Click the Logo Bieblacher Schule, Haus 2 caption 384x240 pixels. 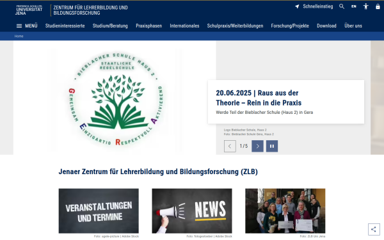tap(245, 130)
